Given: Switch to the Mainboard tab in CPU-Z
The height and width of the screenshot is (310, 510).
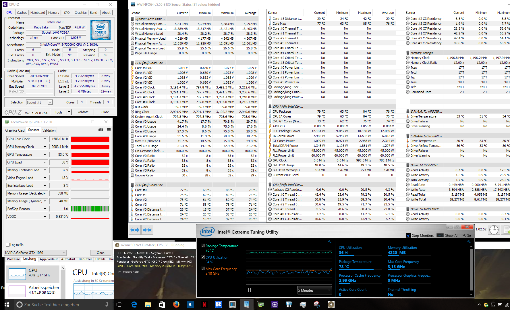Looking at the screenshot, I should click(x=38, y=13).
